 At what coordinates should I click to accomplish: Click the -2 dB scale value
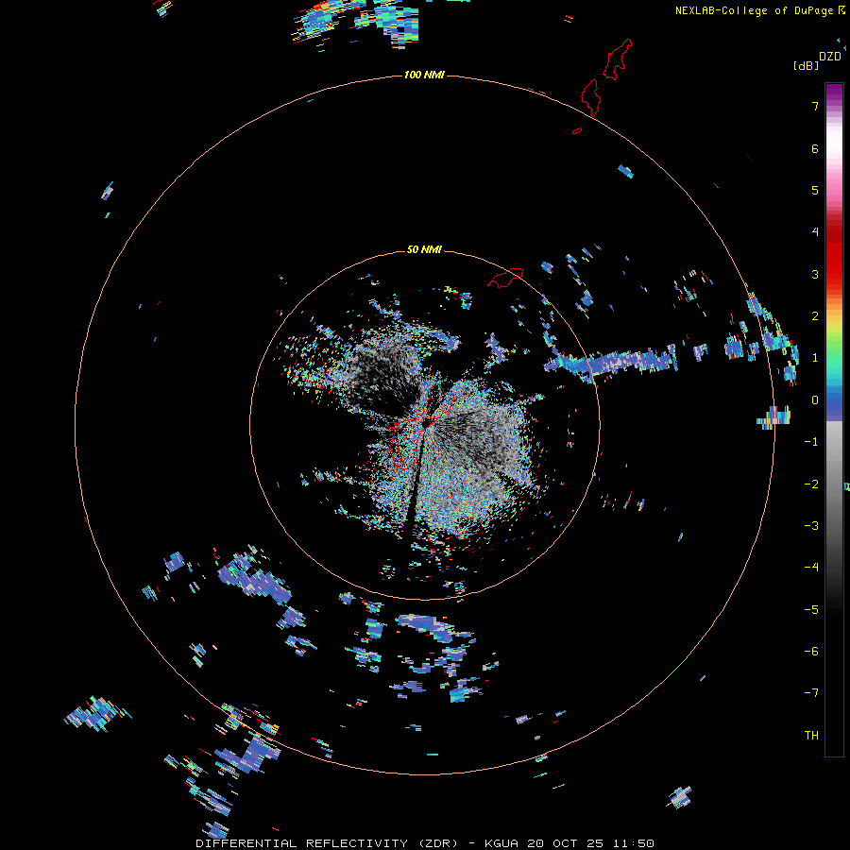pyautogui.click(x=811, y=484)
